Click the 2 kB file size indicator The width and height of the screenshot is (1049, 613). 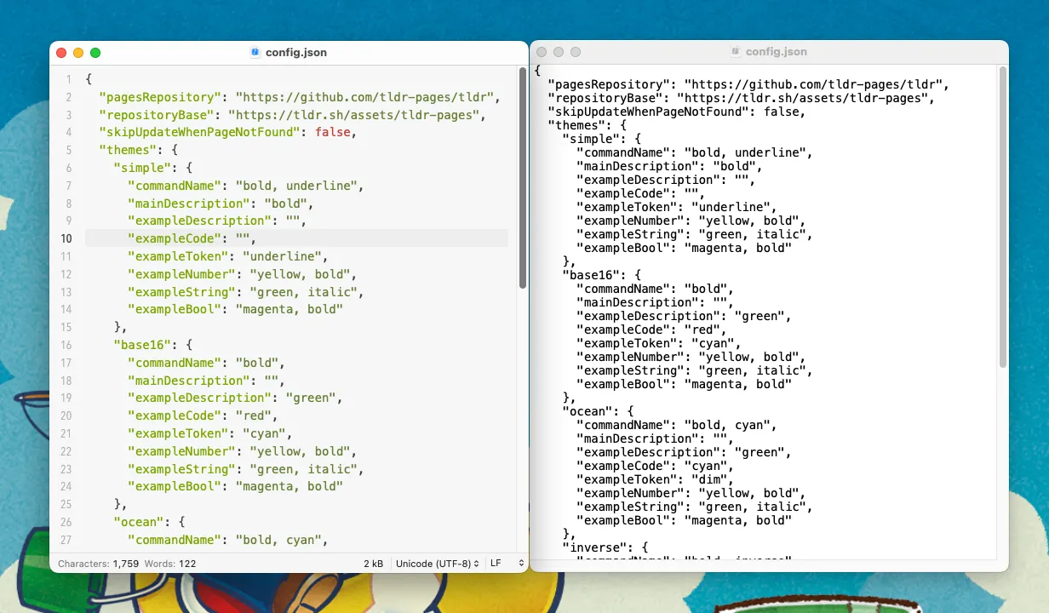[x=374, y=564]
